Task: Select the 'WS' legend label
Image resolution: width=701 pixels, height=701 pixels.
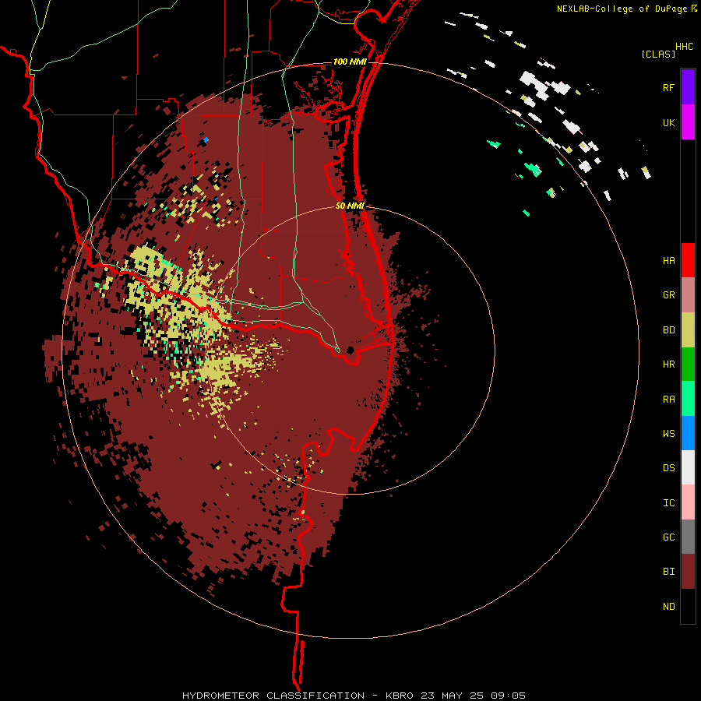Action: (x=668, y=433)
